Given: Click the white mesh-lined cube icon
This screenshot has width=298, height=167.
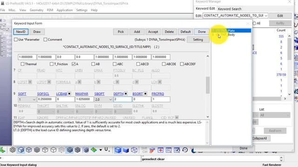Looking at the screenshot, I should pos(13,150).
